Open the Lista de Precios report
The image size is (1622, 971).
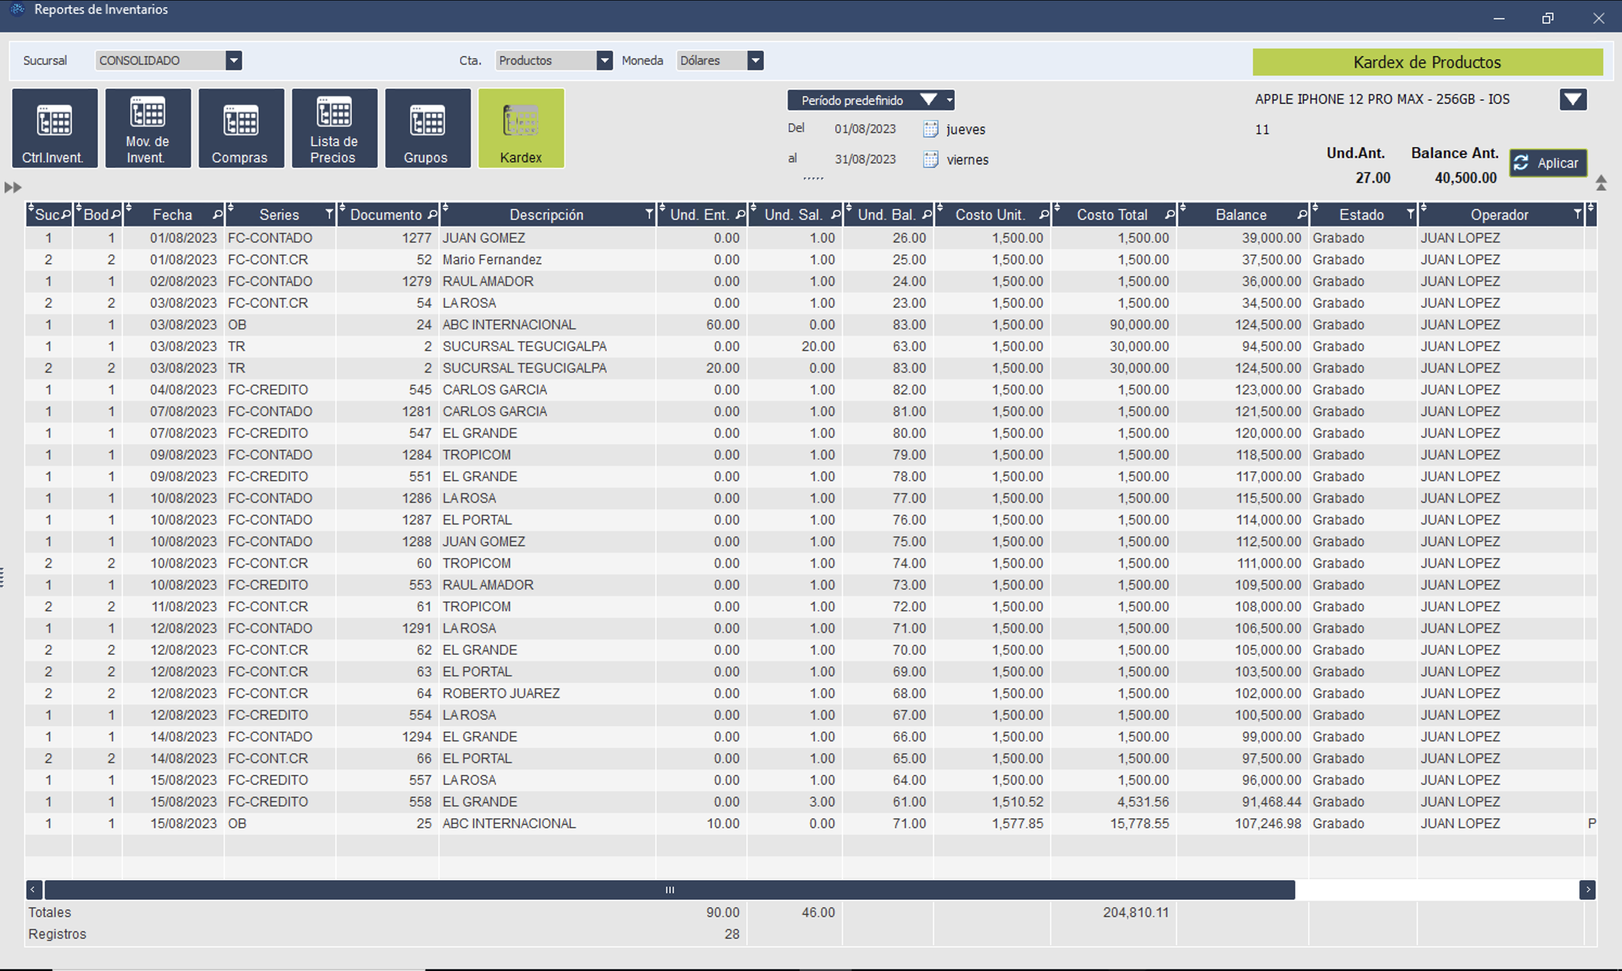[334, 128]
